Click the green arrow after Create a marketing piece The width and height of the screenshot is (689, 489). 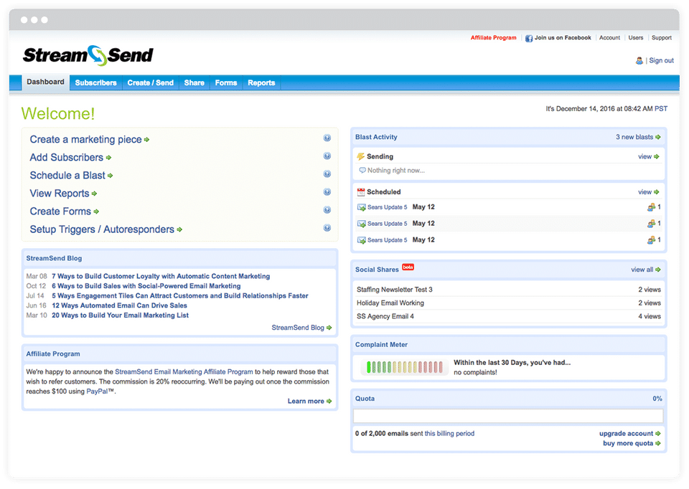click(x=146, y=140)
